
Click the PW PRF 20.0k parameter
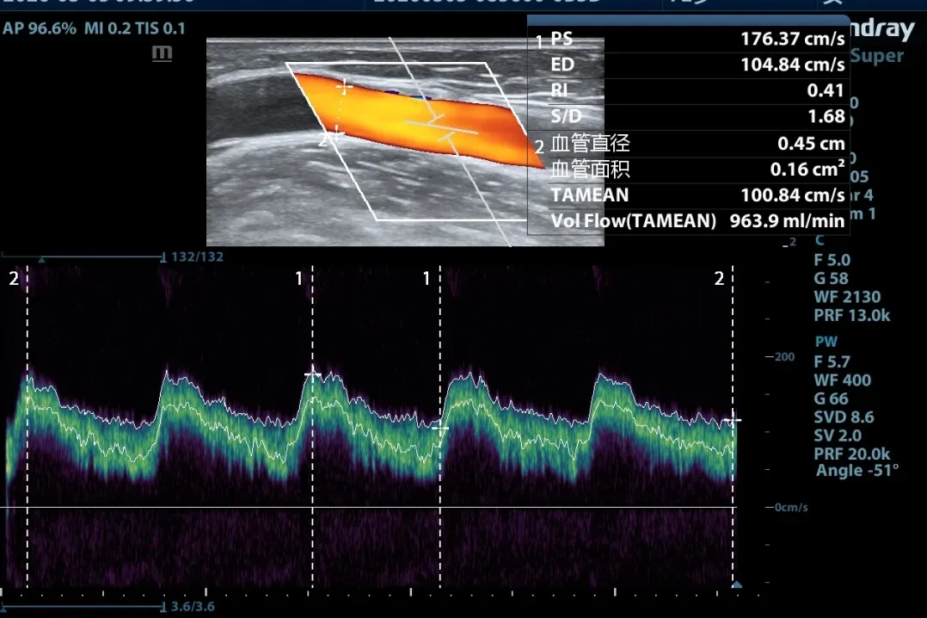pyautogui.click(x=852, y=454)
